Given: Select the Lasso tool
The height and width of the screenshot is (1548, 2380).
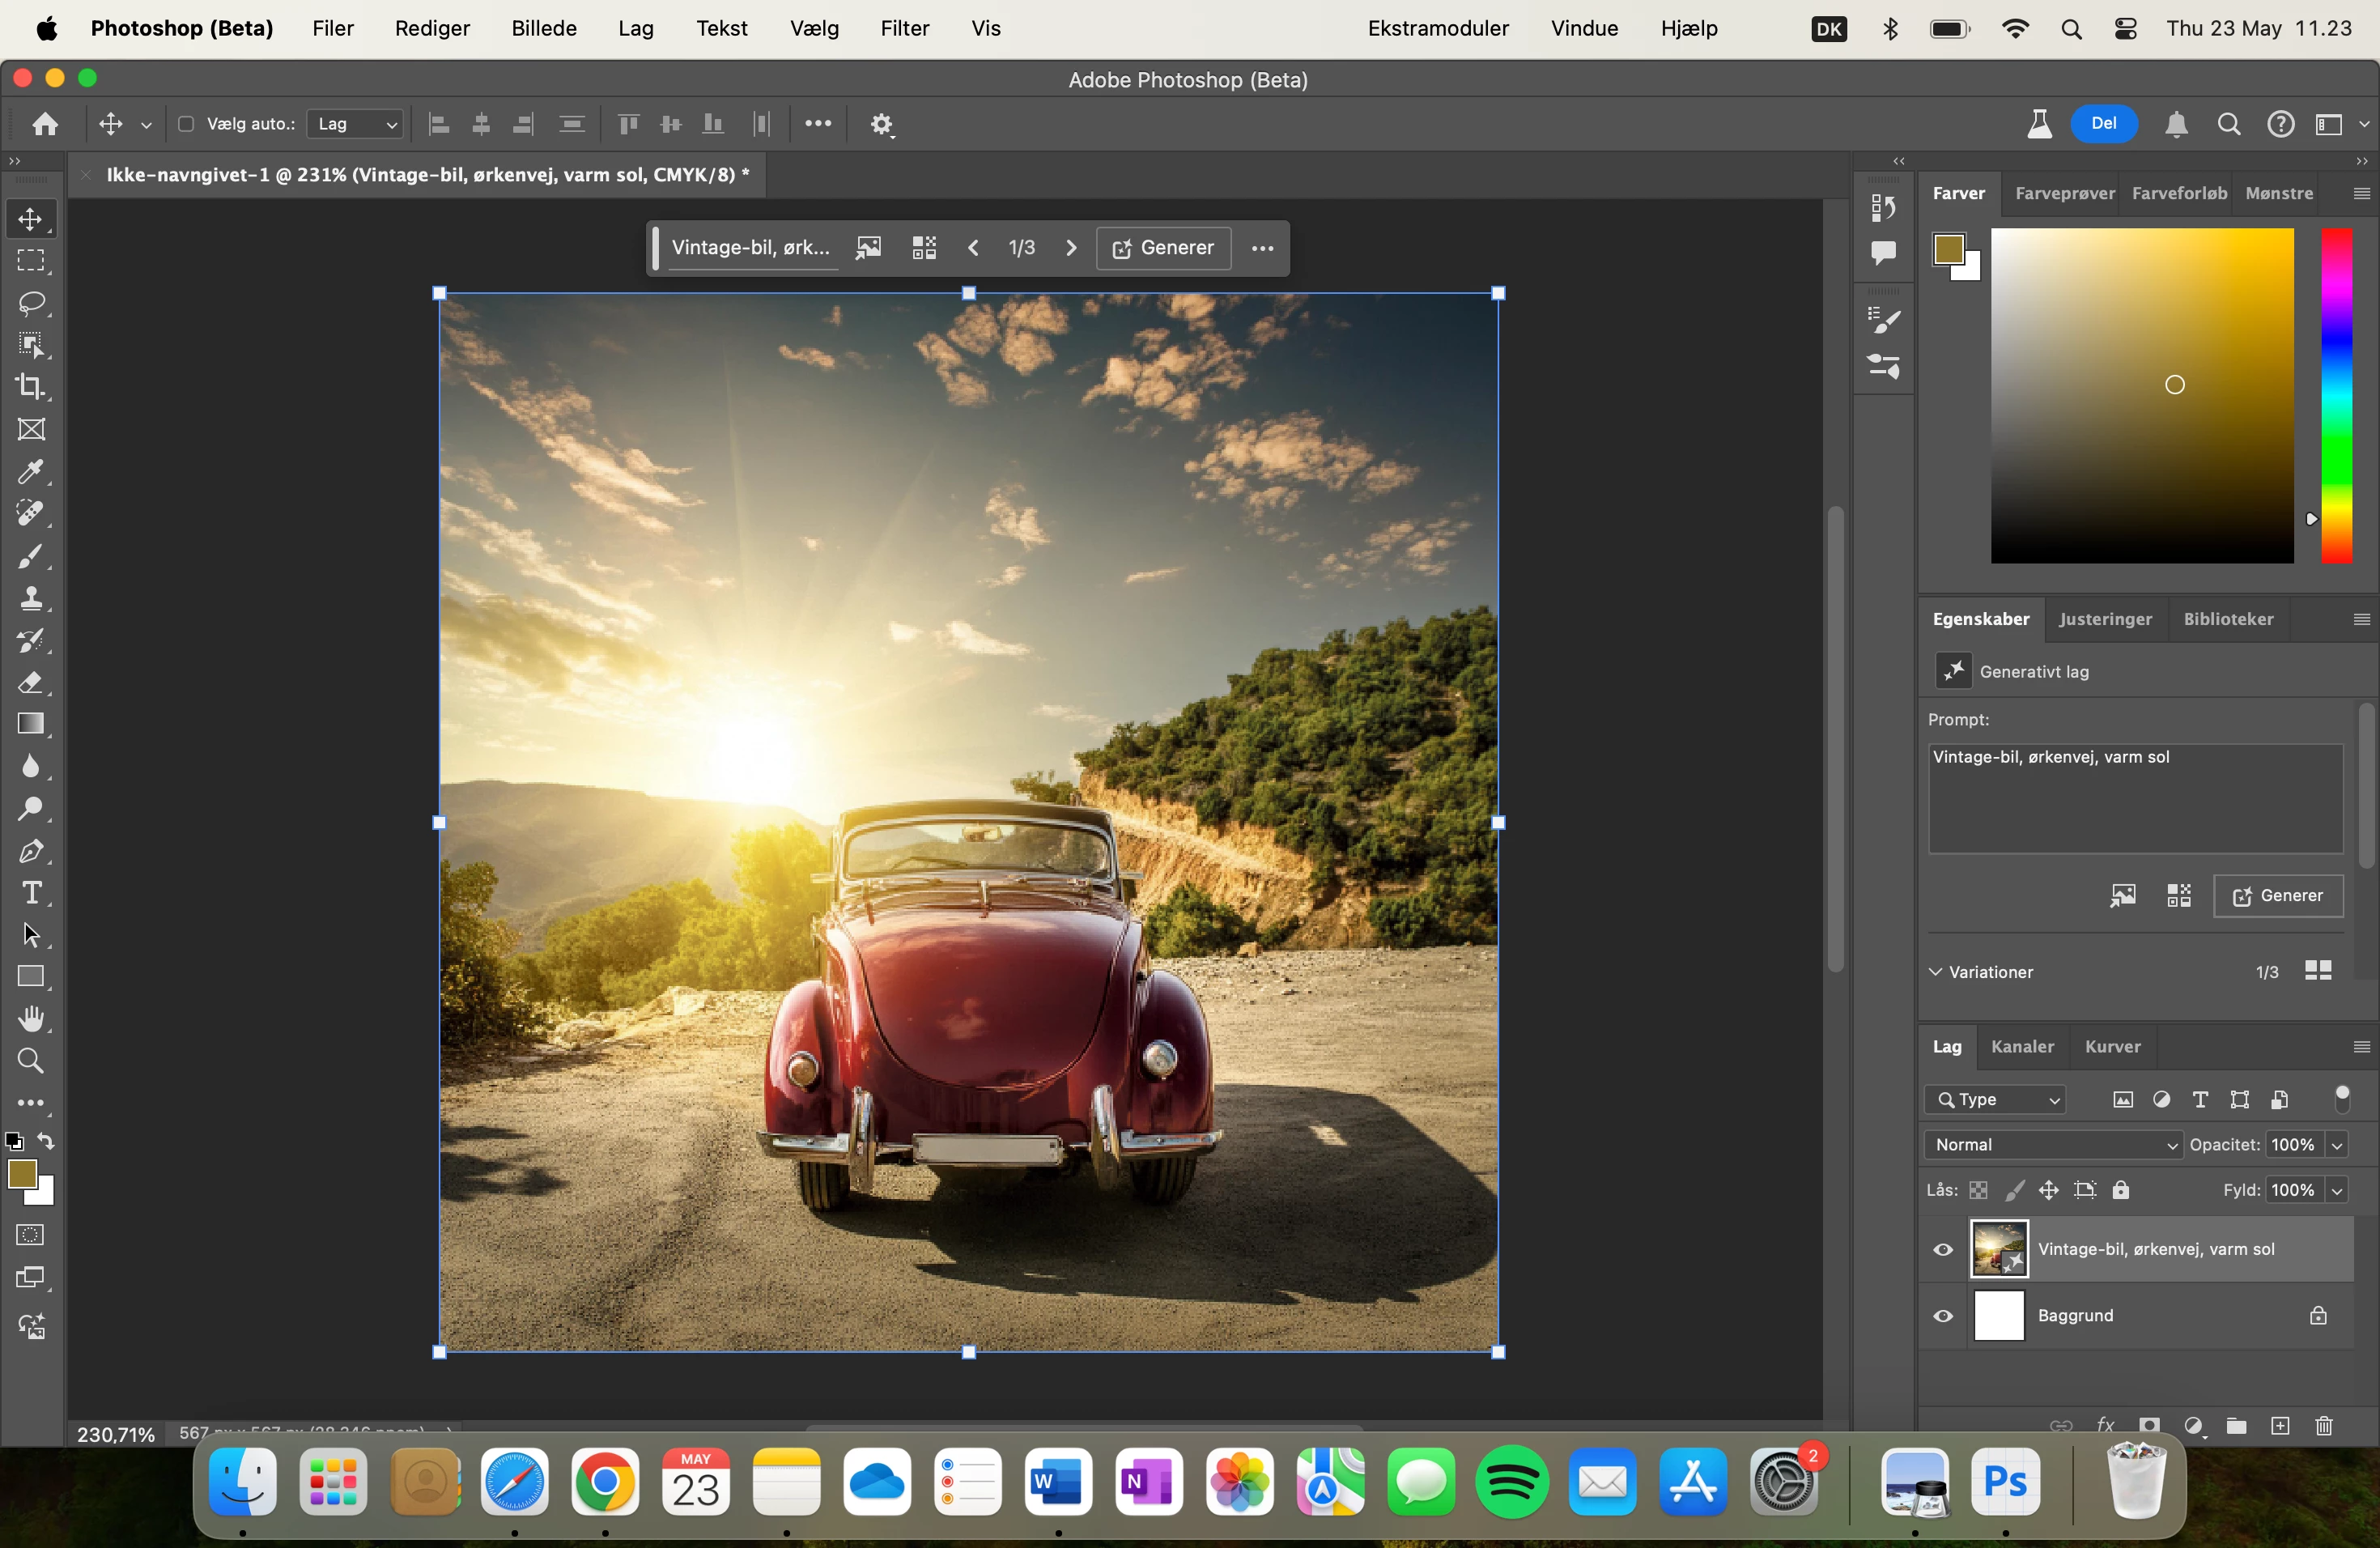Looking at the screenshot, I should pos(31,303).
